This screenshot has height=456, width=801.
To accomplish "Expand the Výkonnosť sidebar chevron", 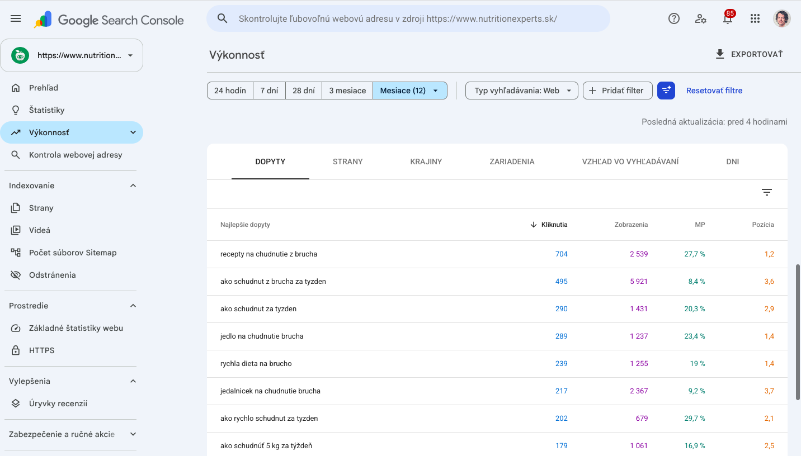I will click(133, 132).
